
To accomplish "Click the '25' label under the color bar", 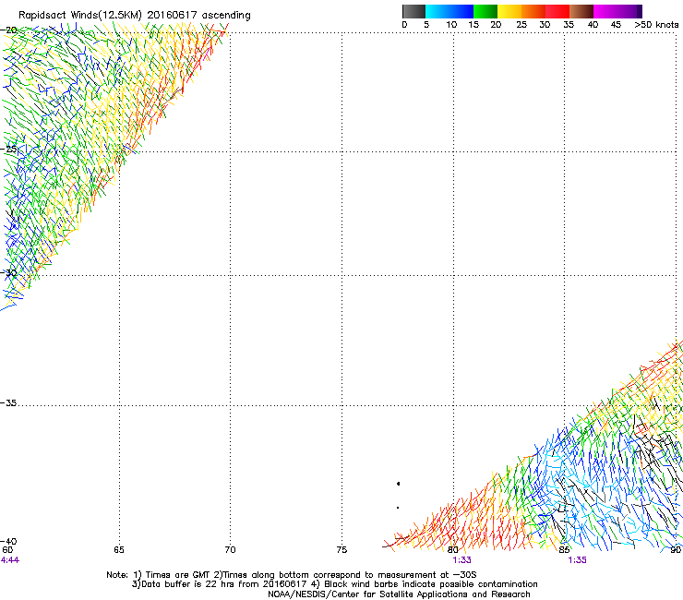I will tap(521, 24).
